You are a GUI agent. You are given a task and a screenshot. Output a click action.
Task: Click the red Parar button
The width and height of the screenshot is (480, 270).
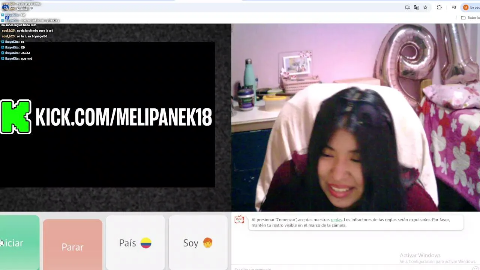(72, 245)
